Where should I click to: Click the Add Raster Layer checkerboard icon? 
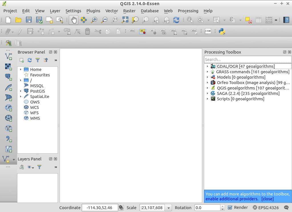(9, 67)
